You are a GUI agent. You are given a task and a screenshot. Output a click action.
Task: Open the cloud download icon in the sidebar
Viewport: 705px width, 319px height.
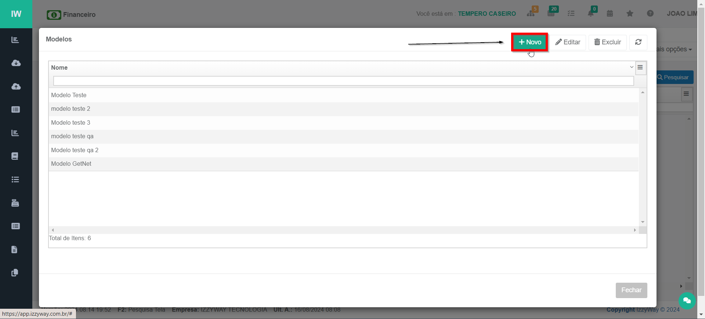click(16, 63)
